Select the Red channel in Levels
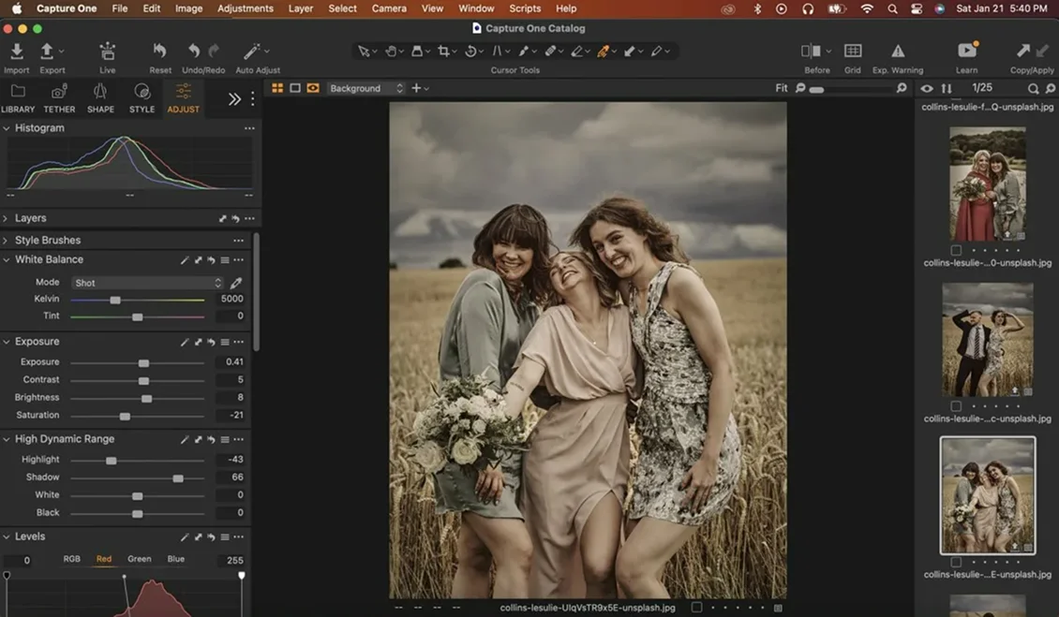Screen dimensions: 1059x617 click(x=103, y=558)
